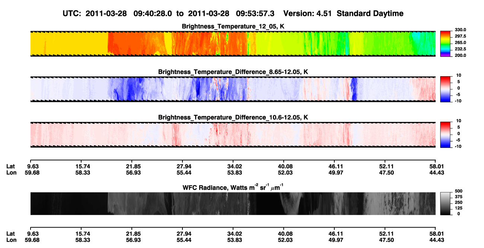Click the 8.65-12.05 temperature difference image strip
Image resolution: width=484 pixels, height=248 pixels.
point(233,89)
